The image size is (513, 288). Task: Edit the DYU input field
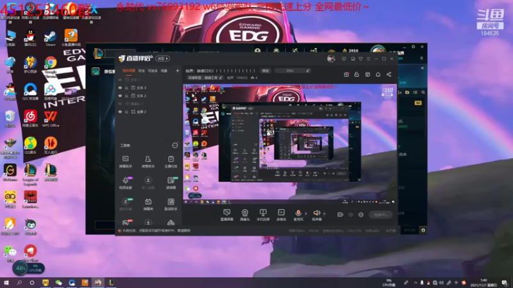coord(292,70)
